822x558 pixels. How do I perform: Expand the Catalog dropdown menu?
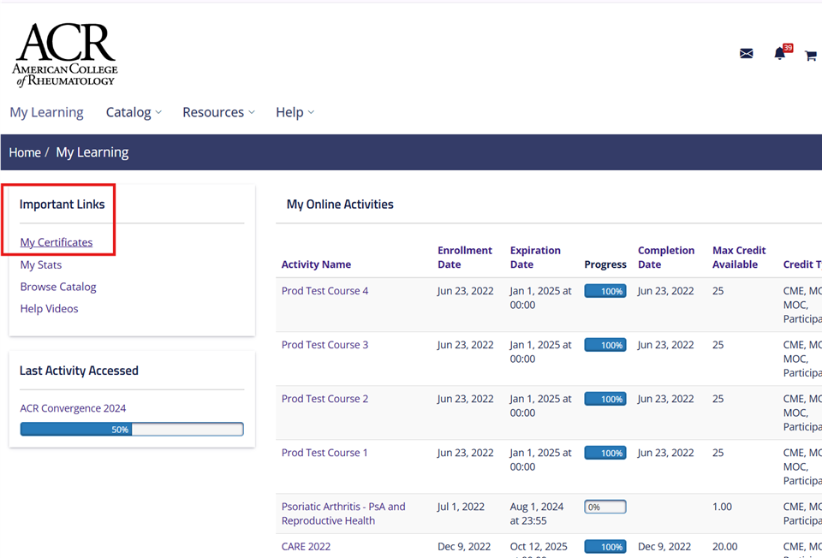pyautogui.click(x=134, y=112)
